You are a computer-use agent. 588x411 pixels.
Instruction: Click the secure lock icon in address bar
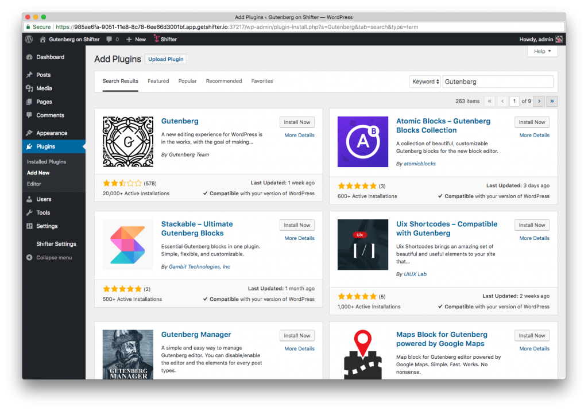point(28,27)
